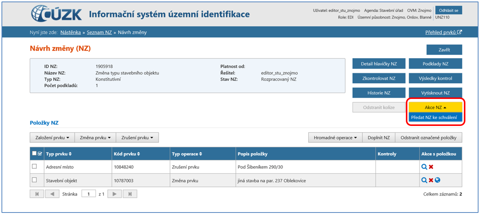Delete the Adresní místo item with red X

click(431, 167)
